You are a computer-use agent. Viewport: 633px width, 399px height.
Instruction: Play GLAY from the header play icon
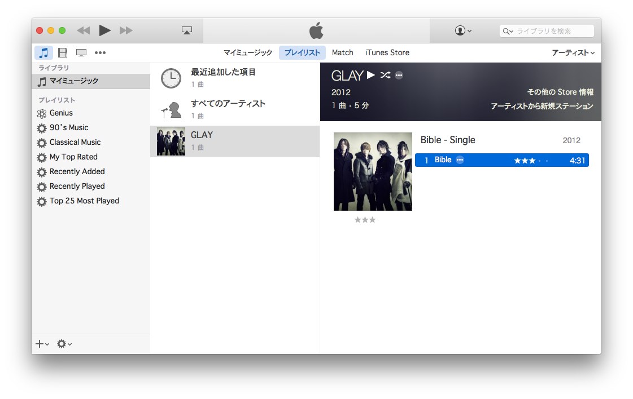tap(371, 75)
